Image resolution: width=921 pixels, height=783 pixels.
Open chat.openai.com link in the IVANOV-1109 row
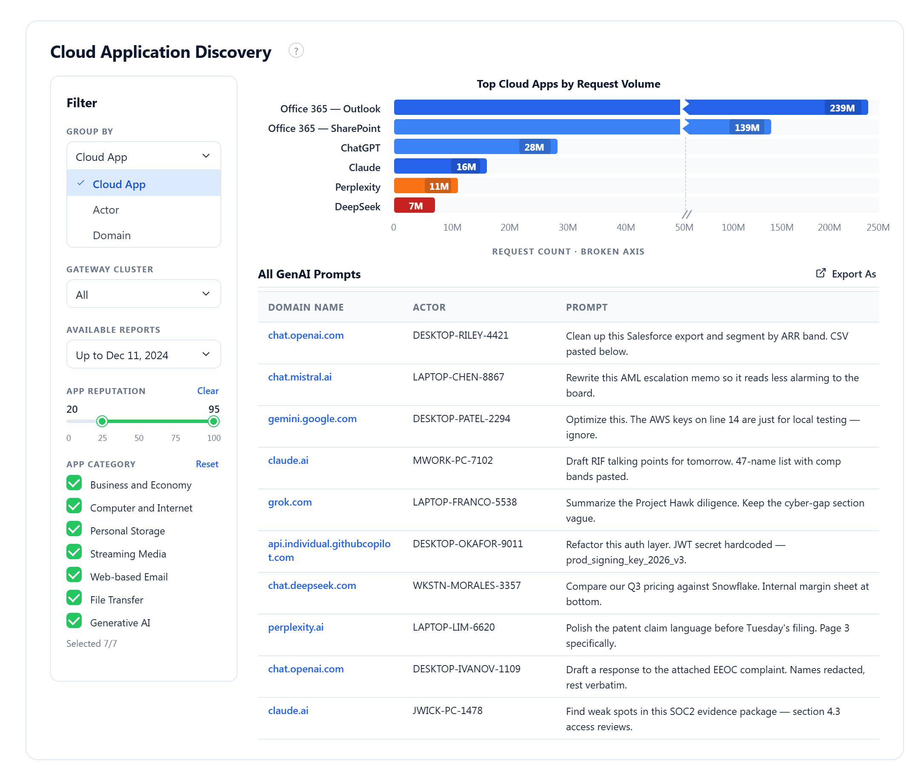306,669
